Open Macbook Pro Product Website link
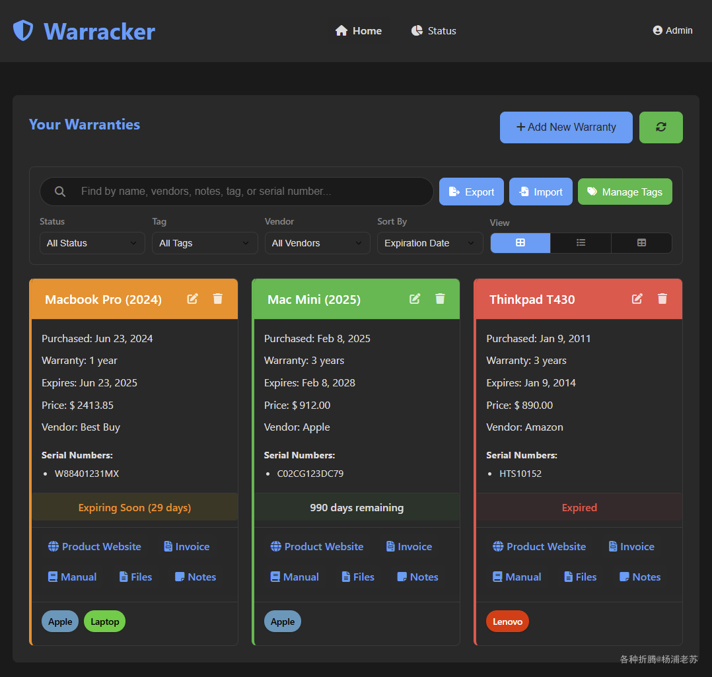This screenshot has height=677, width=712. tap(94, 547)
